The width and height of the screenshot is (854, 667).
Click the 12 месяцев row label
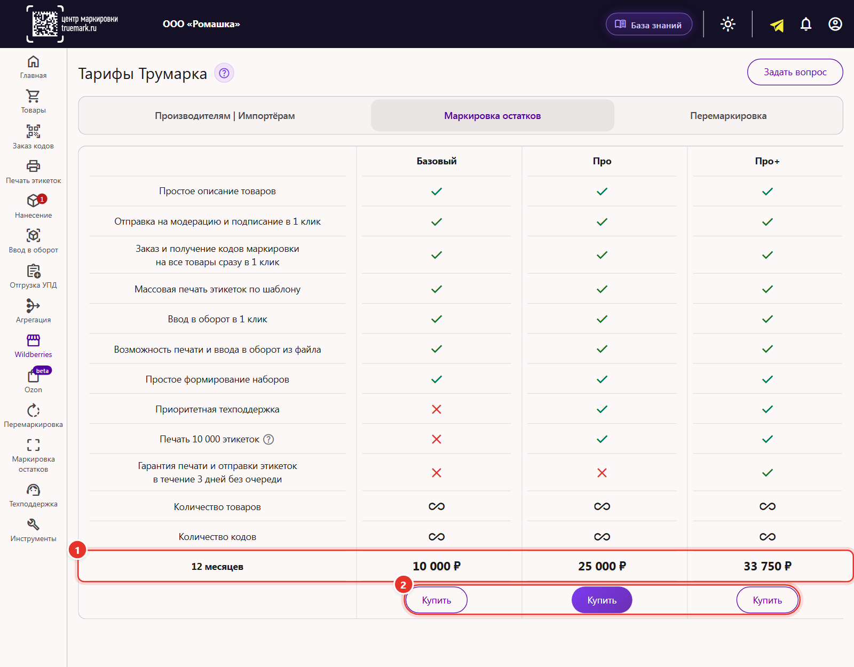[217, 567]
